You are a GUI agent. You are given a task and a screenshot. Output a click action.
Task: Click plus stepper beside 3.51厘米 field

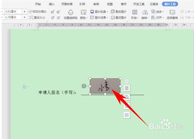tap(24, 11)
